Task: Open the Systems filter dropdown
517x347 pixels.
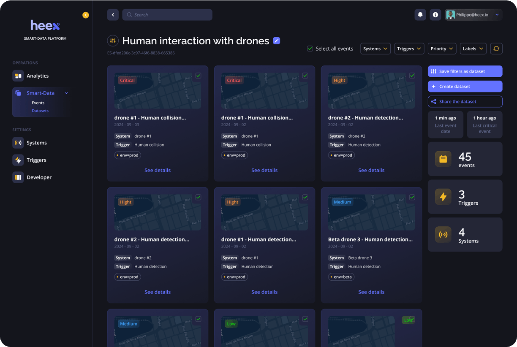Action: pyautogui.click(x=375, y=49)
